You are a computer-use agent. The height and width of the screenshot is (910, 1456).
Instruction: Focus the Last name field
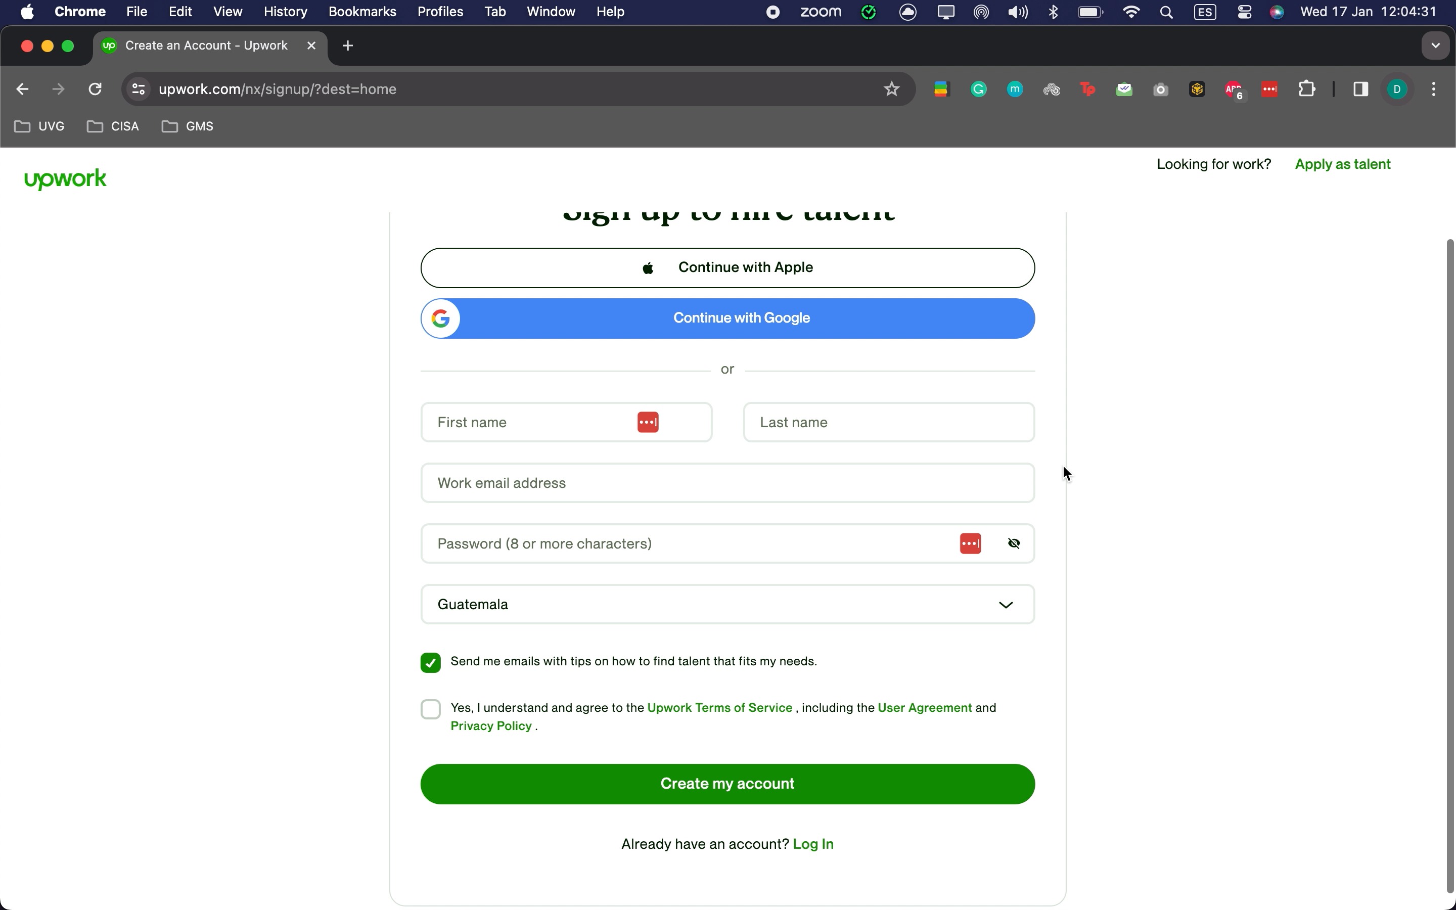coord(889,422)
